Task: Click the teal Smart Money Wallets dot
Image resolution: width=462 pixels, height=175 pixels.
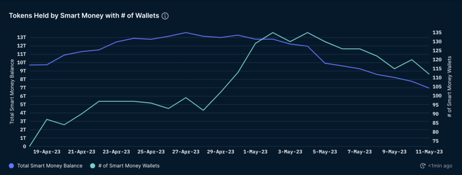Action: 92,166
